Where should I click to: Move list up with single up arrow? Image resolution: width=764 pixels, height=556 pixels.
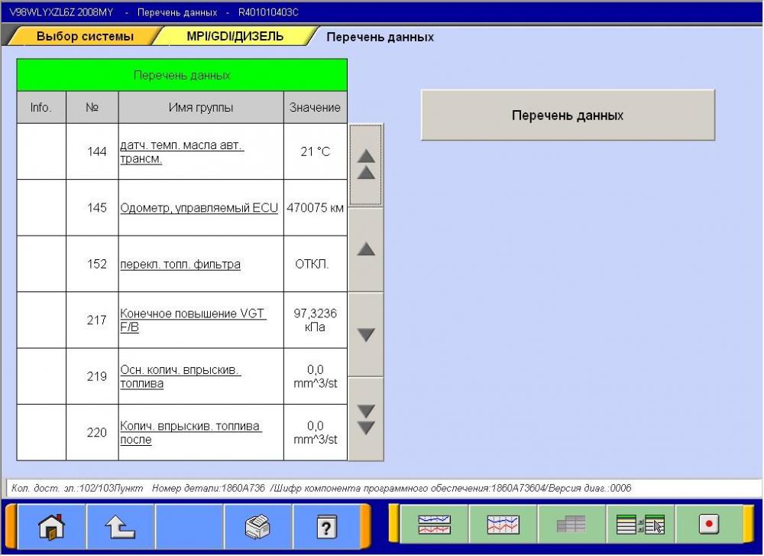366,250
